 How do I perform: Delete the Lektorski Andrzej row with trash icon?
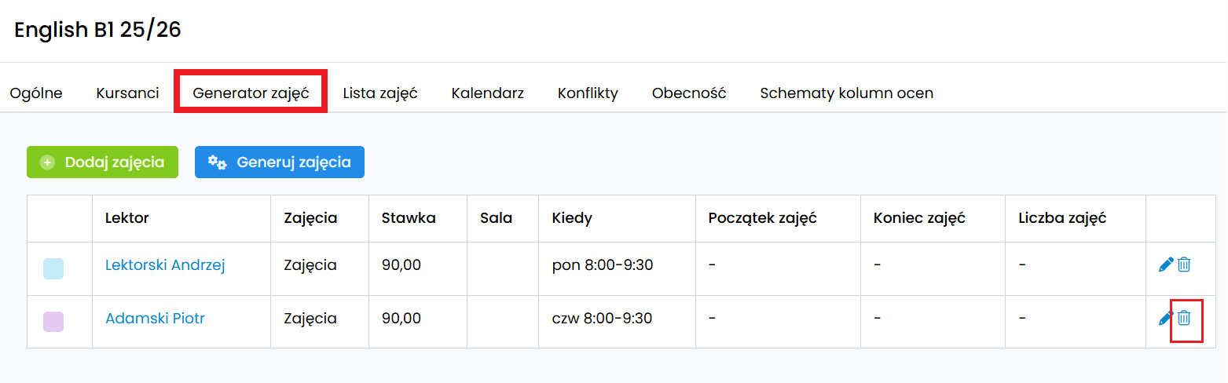click(x=1184, y=265)
